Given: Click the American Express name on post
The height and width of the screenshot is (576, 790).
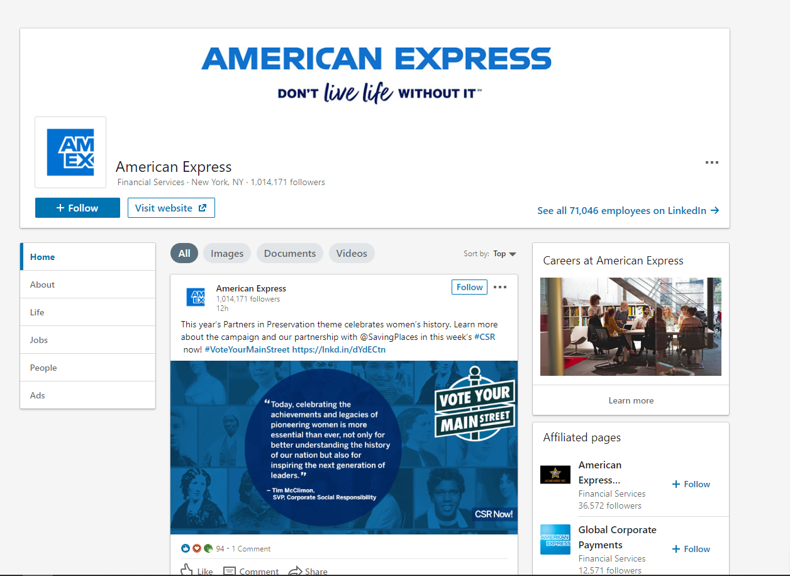Looking at the screenshot, I should (251, 288).
